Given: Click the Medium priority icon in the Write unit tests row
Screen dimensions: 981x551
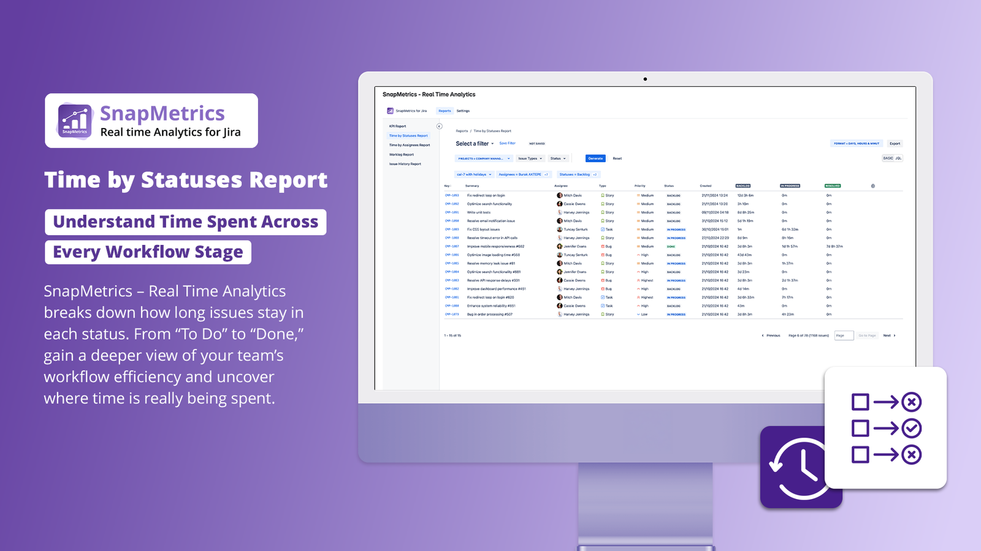Looking at the screenshot, I should pyautogui.click(x=638, y=212).
